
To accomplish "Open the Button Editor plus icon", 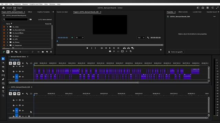I will 161,50.
